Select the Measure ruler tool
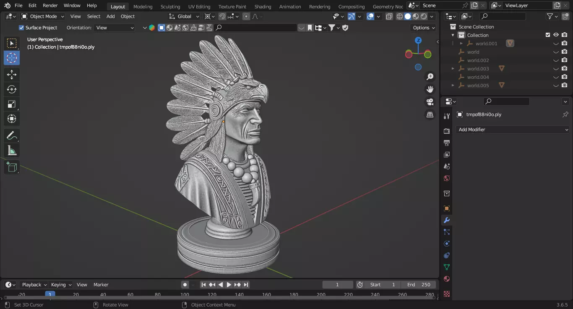The height and width of the screenshot is (309, 573). click(12, 151)
